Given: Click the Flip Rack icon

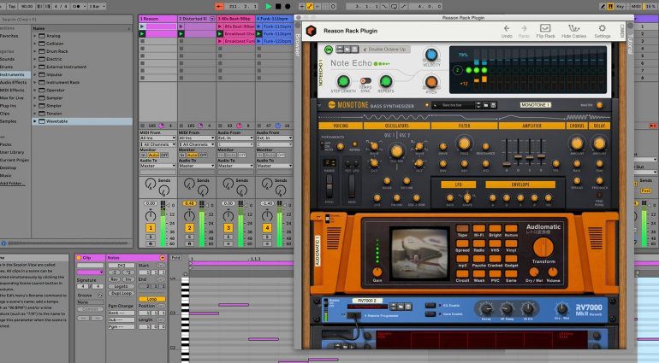Looking at the screenshot, I should pos(545,28).
